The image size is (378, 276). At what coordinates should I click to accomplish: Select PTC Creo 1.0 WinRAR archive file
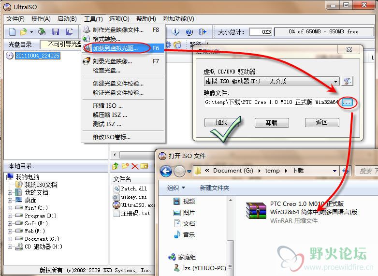[301, 212]
